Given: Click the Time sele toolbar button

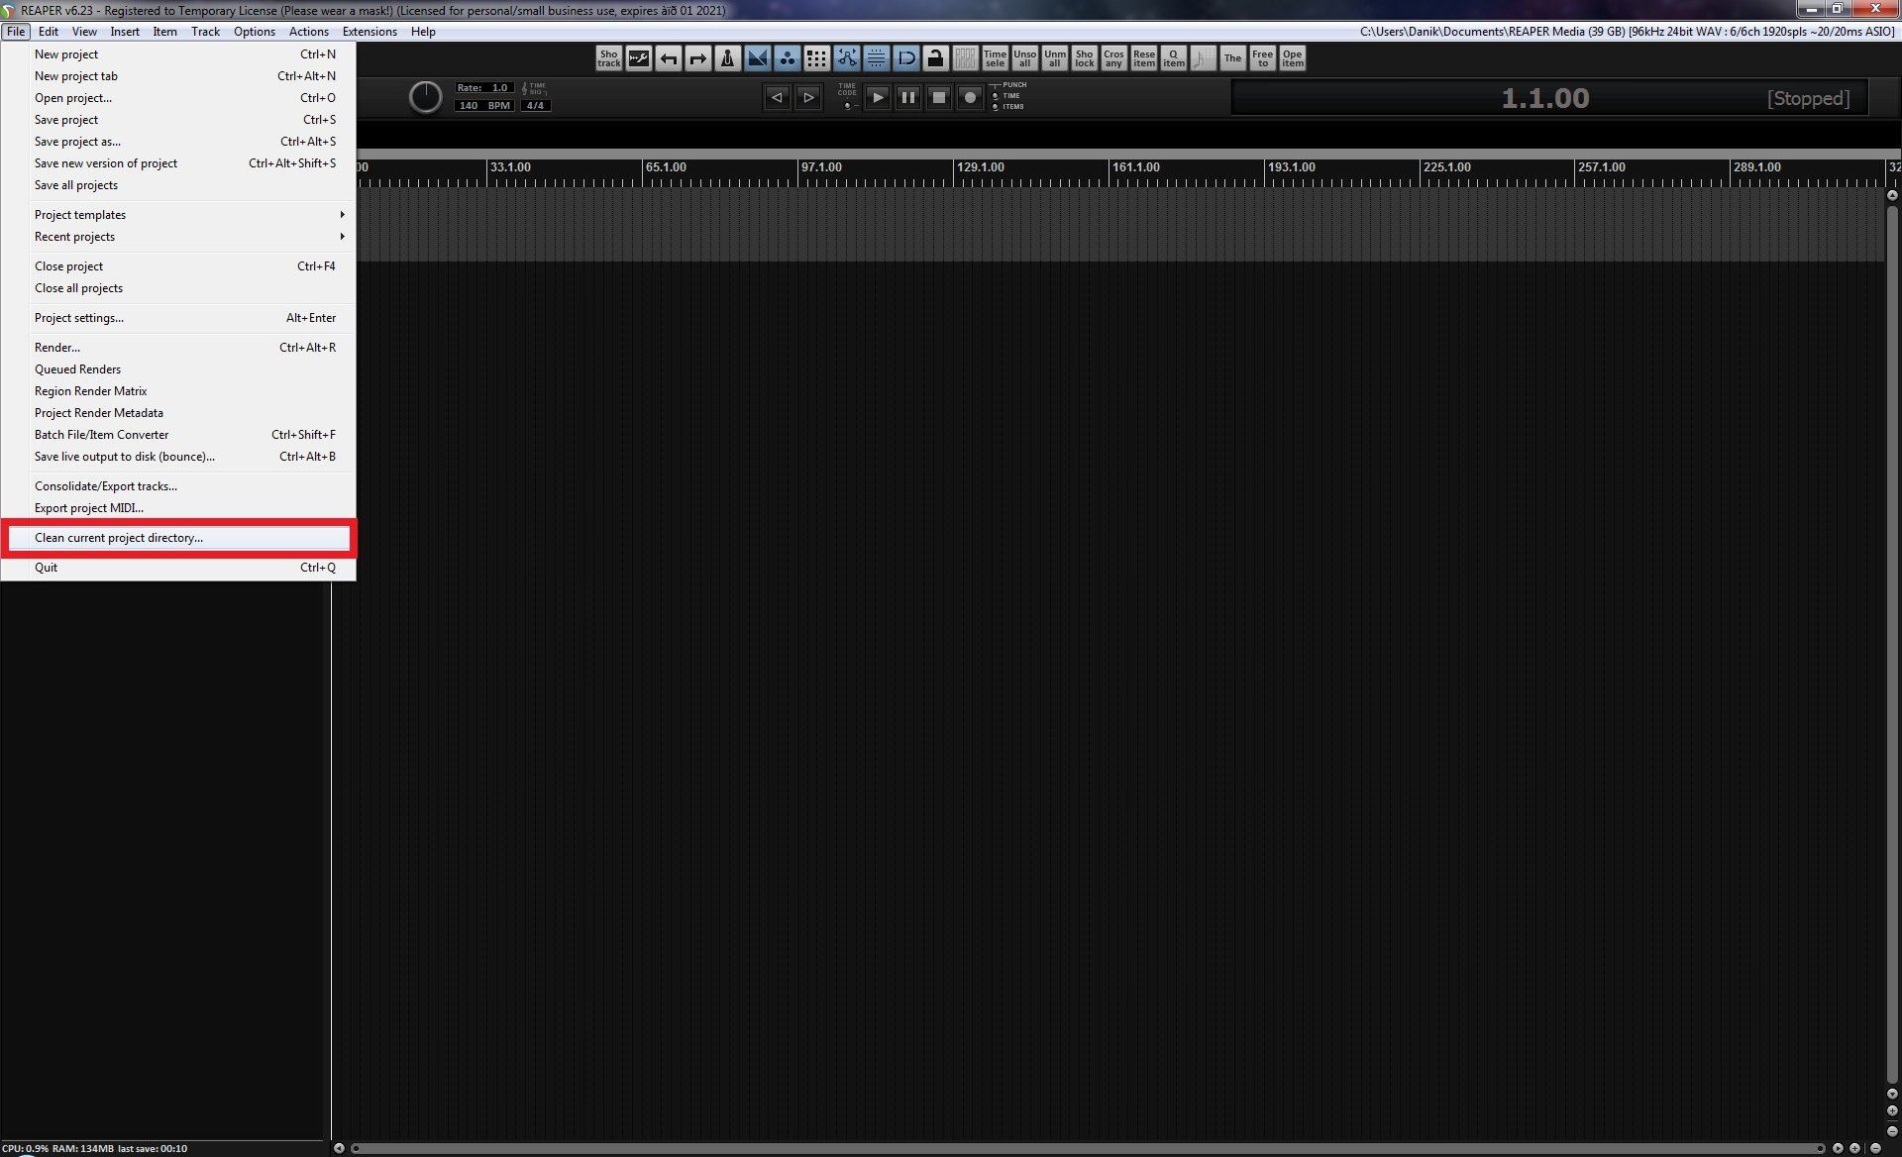Looking at the screenshot, I should coord(995,58).
